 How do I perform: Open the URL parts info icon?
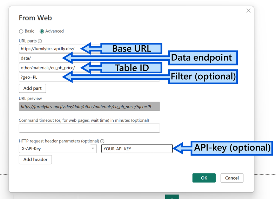pyautogui.click(x=40, y=41)
